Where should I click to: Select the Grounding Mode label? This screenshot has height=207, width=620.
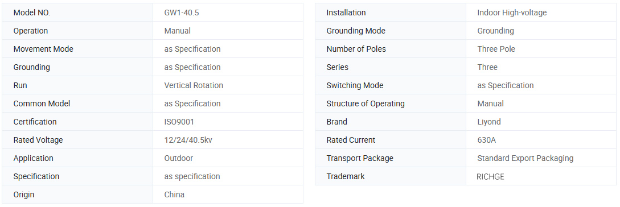coord(356,31)
